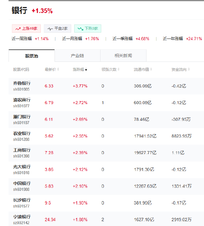Click the 近一季涨幅 +4.68% value
Image resolution: width=204 pixels, height=226 pixels.
click(x=142, y=39)
